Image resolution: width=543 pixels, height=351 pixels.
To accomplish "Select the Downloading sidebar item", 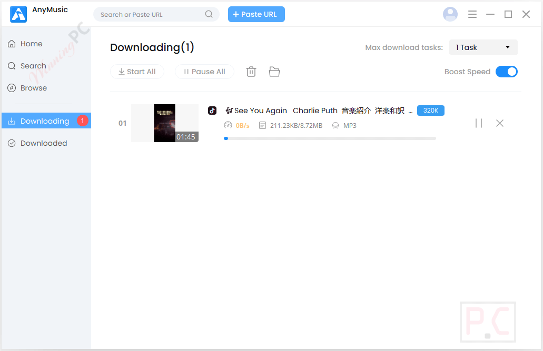I will coord(46,121).
